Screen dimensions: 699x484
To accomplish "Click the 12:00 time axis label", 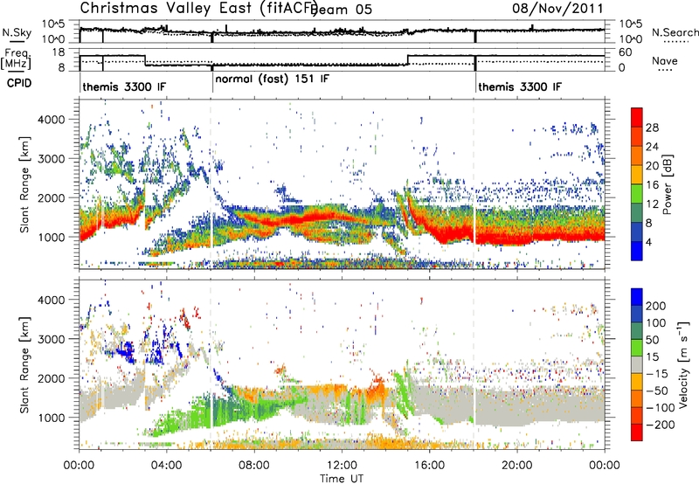I will click(342, 466).
